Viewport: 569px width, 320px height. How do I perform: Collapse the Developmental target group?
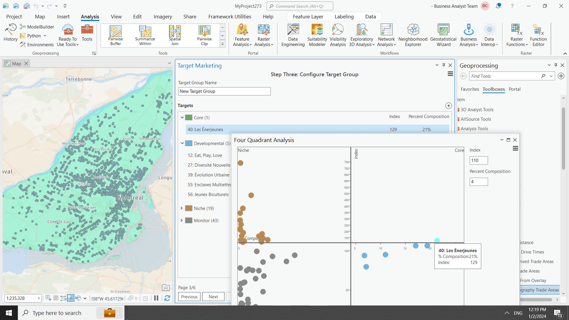tap(182, 143)
